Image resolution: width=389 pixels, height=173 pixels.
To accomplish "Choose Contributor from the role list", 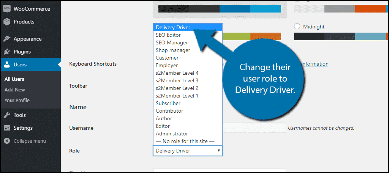I will (188, 111).
